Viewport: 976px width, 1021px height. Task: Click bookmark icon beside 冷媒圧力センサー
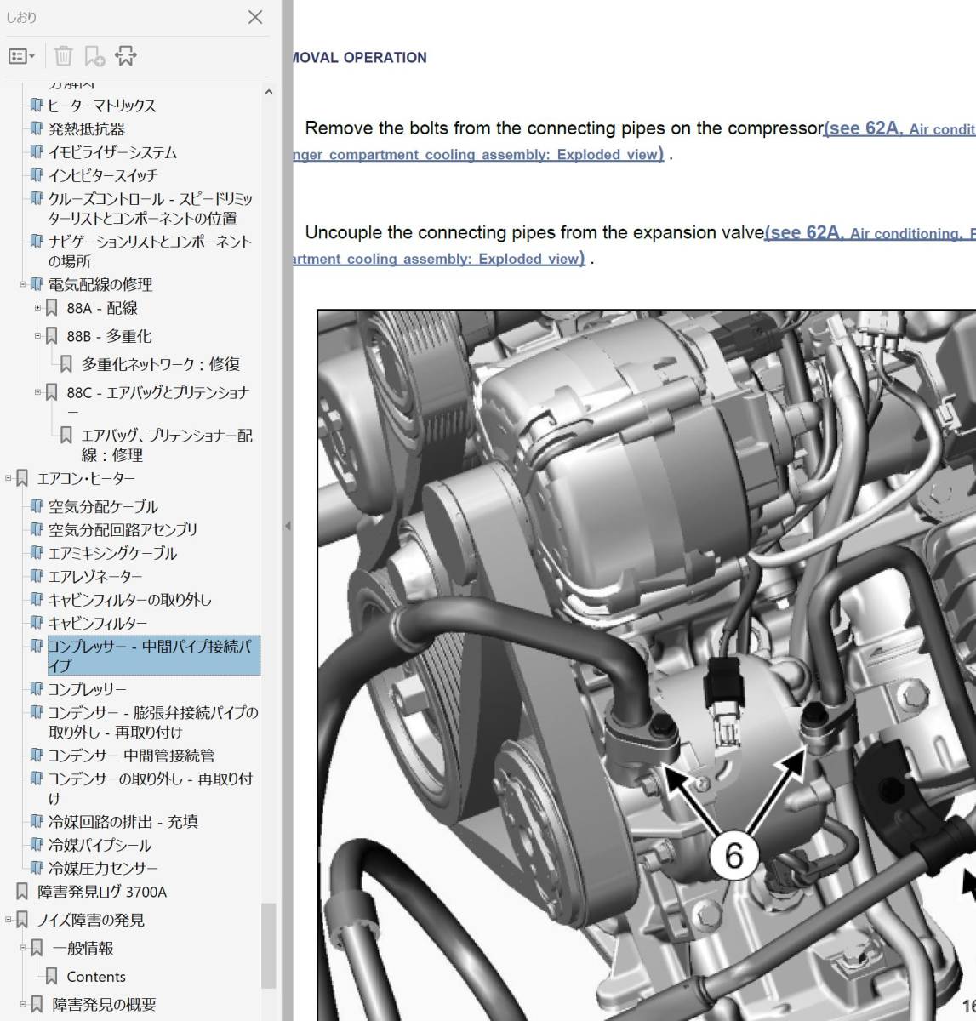click(36, 868)
